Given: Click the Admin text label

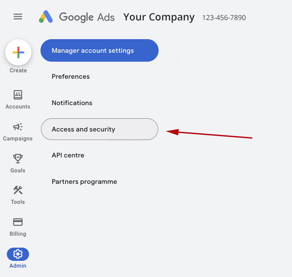Looking at the screenshot, I should [x=18, y=266].
